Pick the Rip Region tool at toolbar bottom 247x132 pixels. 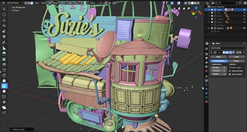coord(4,113)
